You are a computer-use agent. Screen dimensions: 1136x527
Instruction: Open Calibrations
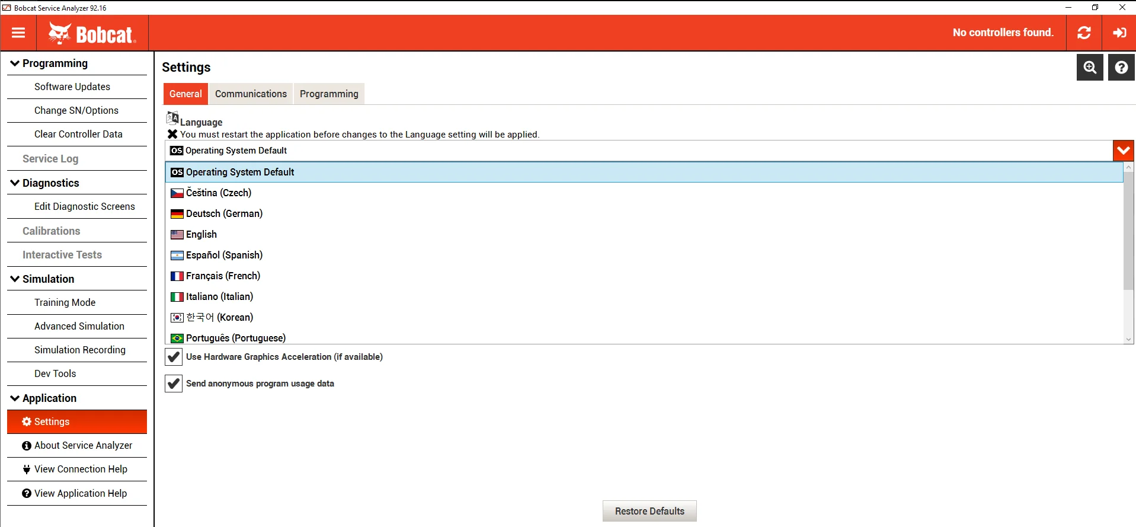point(77,231)
